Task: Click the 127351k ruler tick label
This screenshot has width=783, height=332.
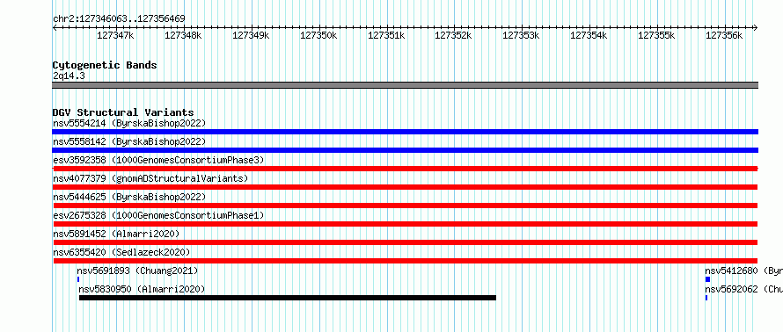Action: pyautogui.click(x=386, y=36)
